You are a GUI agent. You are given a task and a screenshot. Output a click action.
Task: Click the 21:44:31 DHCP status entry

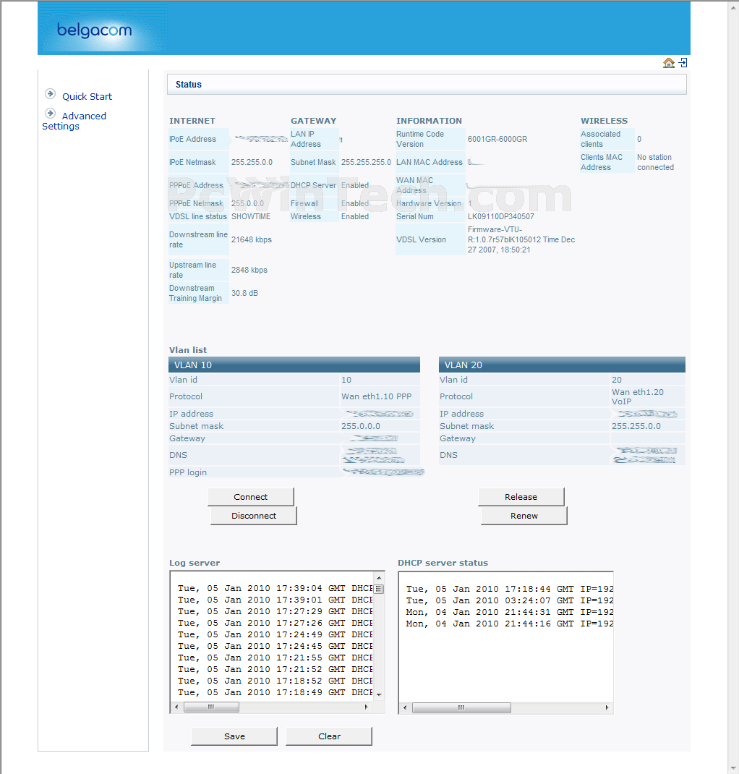click(510, 612)
